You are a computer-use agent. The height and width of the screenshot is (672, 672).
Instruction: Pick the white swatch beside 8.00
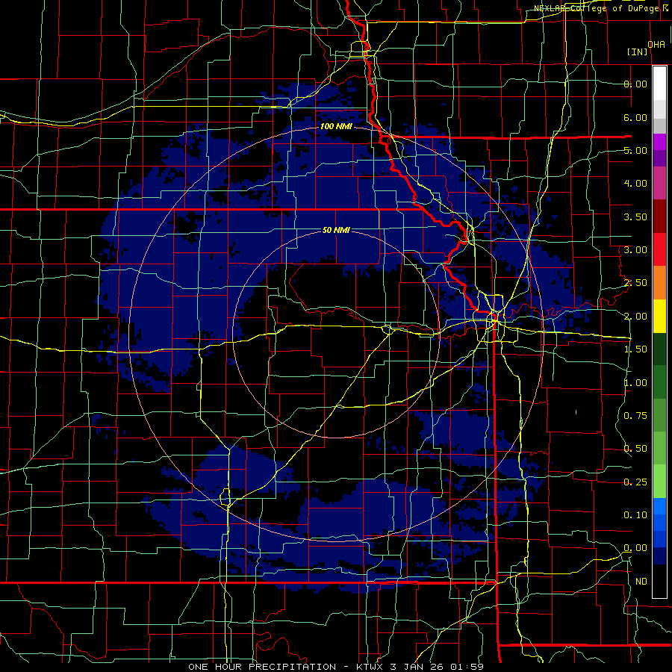(x=659, y=84)
